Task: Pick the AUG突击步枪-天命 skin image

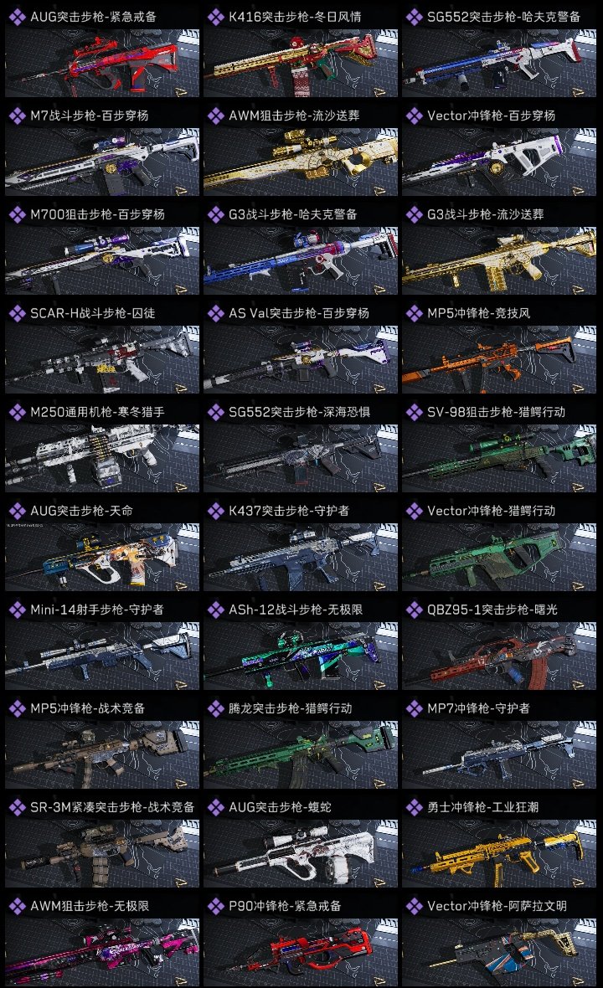Action: point(102,557)
